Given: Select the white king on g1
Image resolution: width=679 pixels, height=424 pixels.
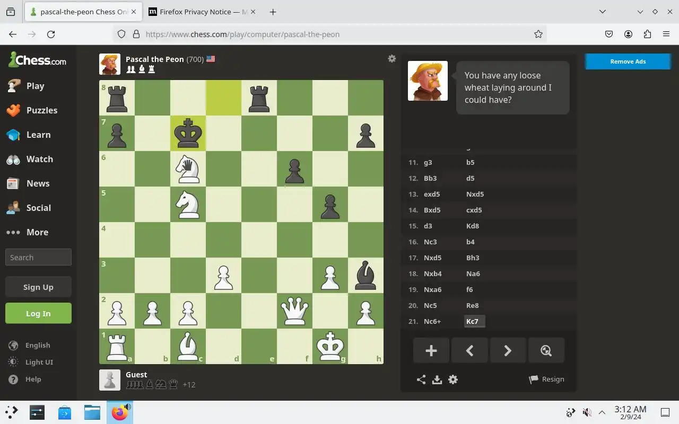Looking at the screenshot, I should coord(330,346).
